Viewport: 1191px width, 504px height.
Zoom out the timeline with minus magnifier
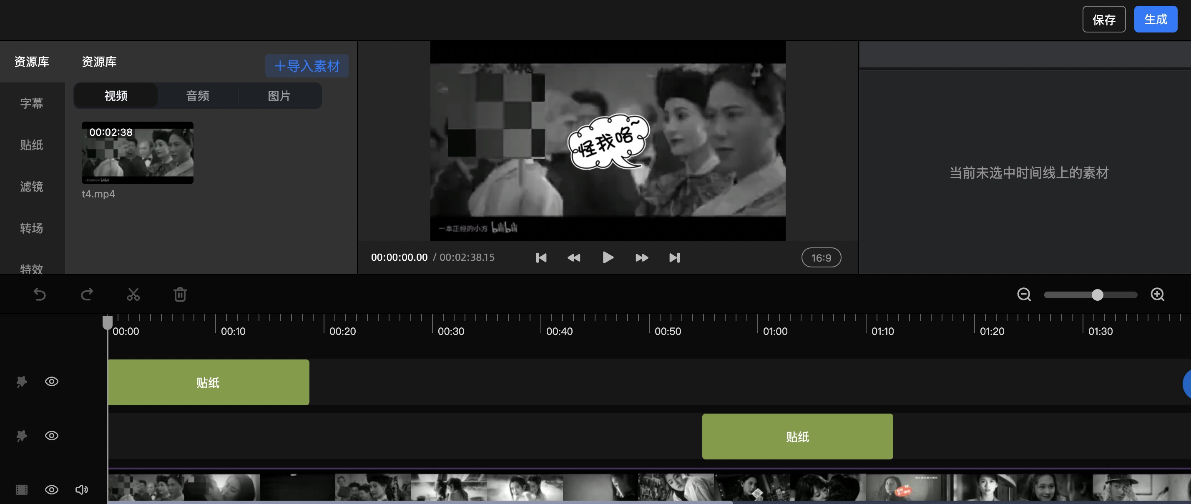point(1024,294)
